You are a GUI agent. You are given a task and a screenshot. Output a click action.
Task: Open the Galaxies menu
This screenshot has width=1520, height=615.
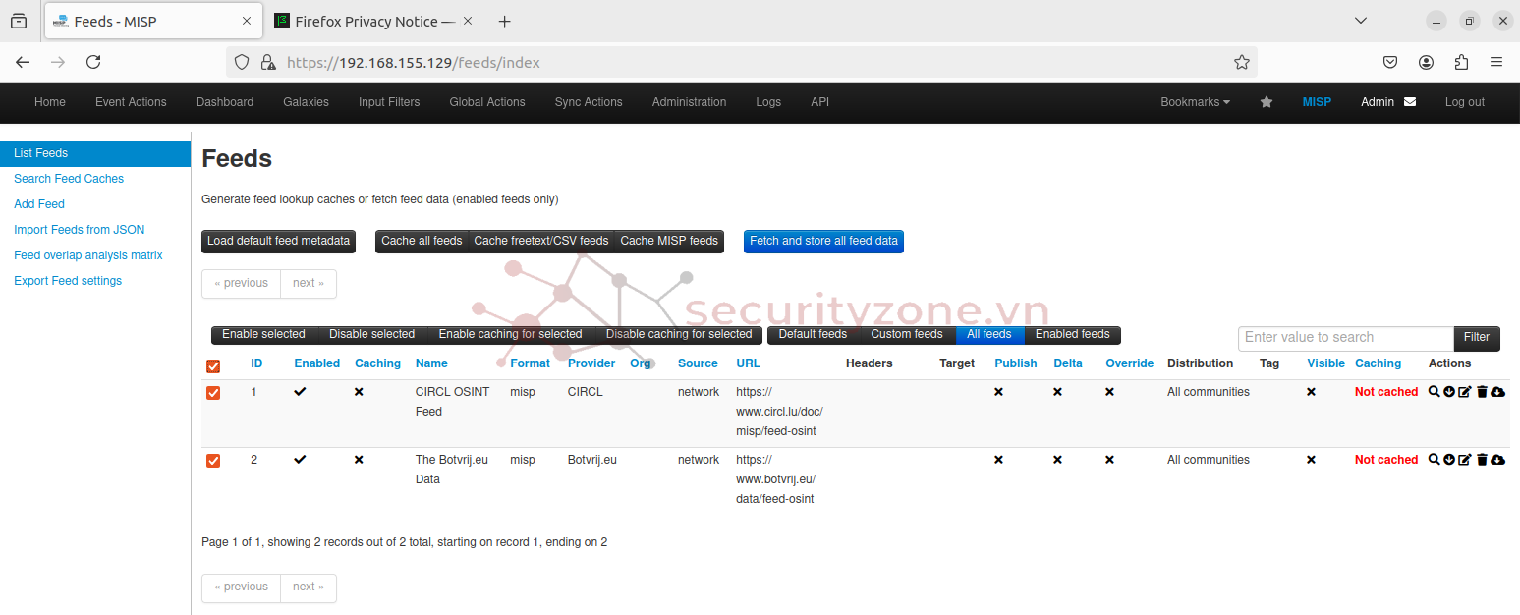tap(306, 102)
